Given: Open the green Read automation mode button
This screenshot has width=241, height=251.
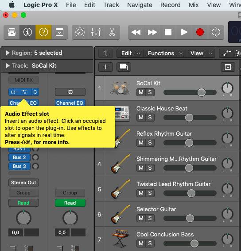Looking at the screenshot, I should [70, 203].
